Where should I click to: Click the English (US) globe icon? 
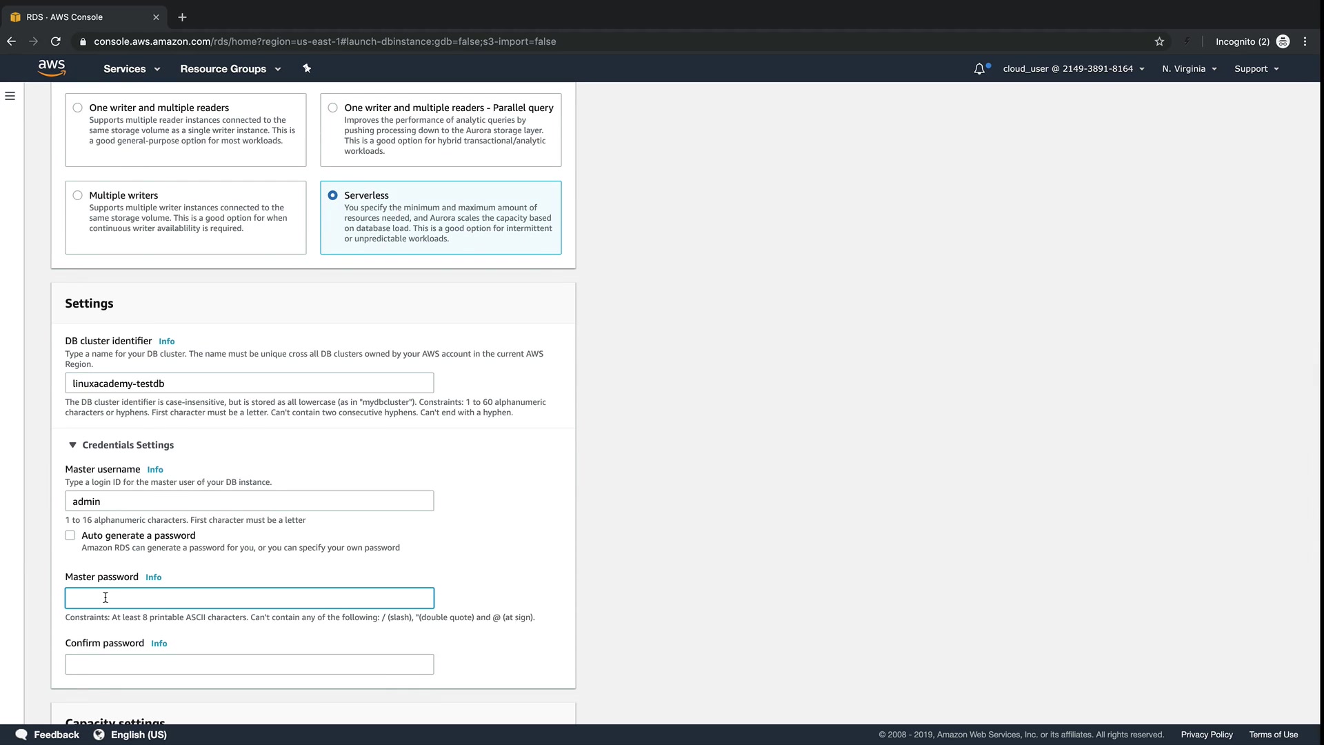(x=99, y=735)
